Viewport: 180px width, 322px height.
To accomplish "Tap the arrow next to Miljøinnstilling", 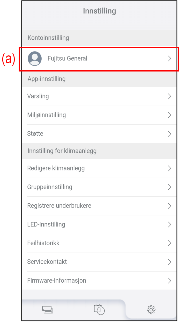I will 170,115.
